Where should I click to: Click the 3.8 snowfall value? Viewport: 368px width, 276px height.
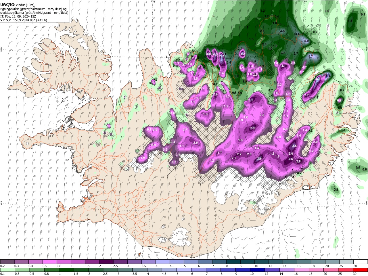click(x=209, y=54)
